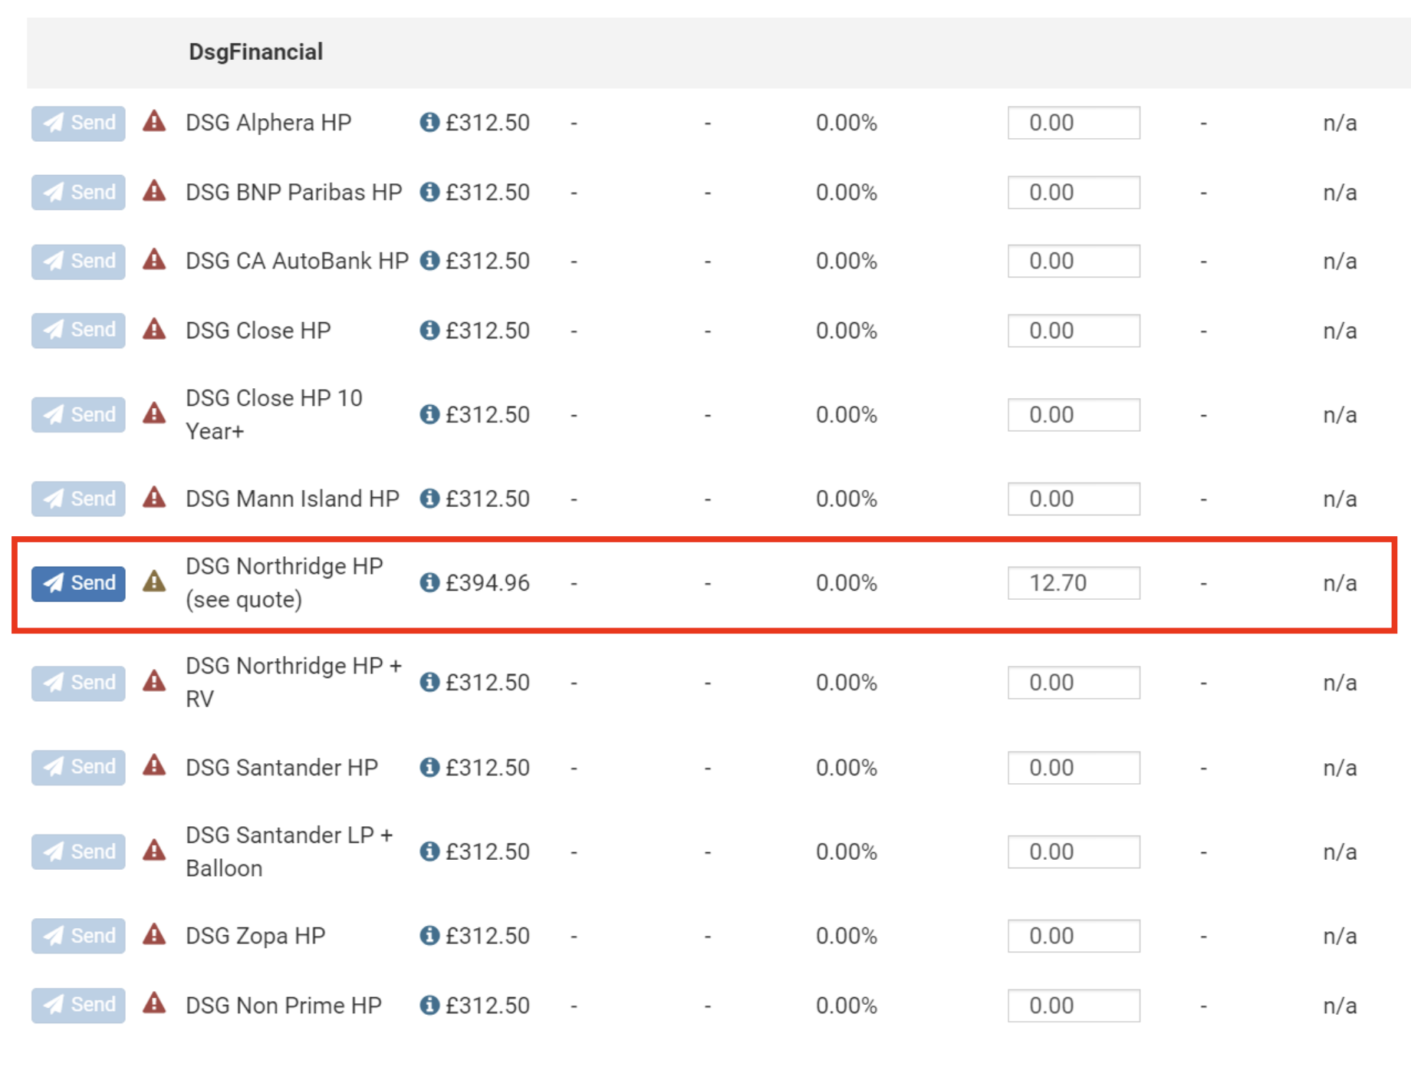Click the rate input for DSG Close HP
This screenshot has width=1411, height=1080.
[x=1073, y=331]
